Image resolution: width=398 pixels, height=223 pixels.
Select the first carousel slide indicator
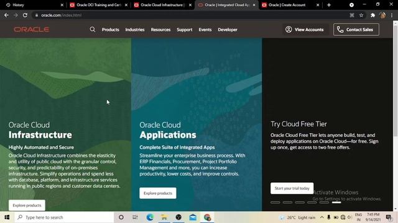[275, 203]
